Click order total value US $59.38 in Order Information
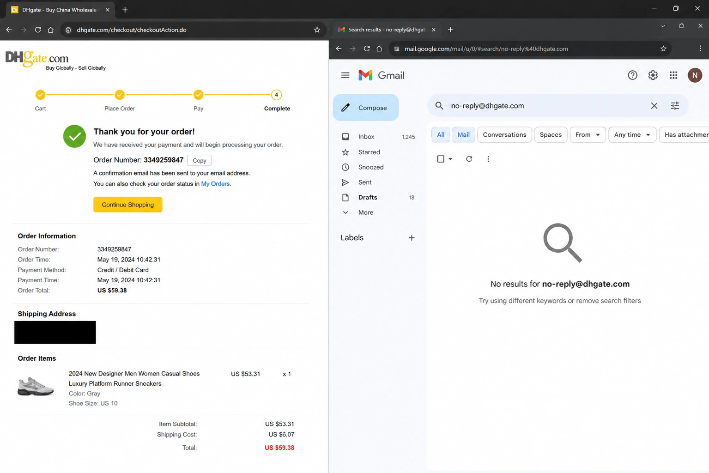Image resolution: width=709 pixels, height=473 pixels. point(112,291)
